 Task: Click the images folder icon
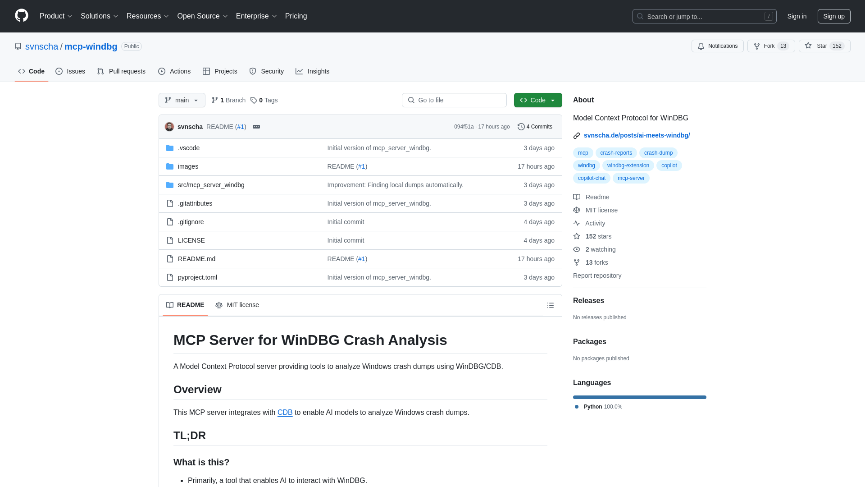(x=170, y=166)
